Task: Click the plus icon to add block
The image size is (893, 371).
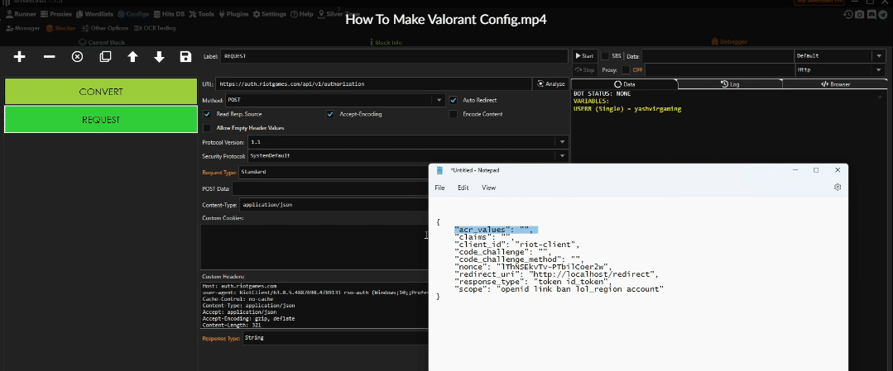Action: coord(20,57)
